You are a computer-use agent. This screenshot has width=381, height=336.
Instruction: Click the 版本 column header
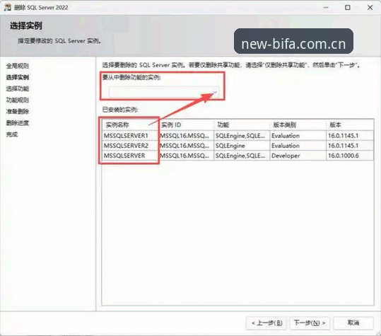[x=350, y=125]
